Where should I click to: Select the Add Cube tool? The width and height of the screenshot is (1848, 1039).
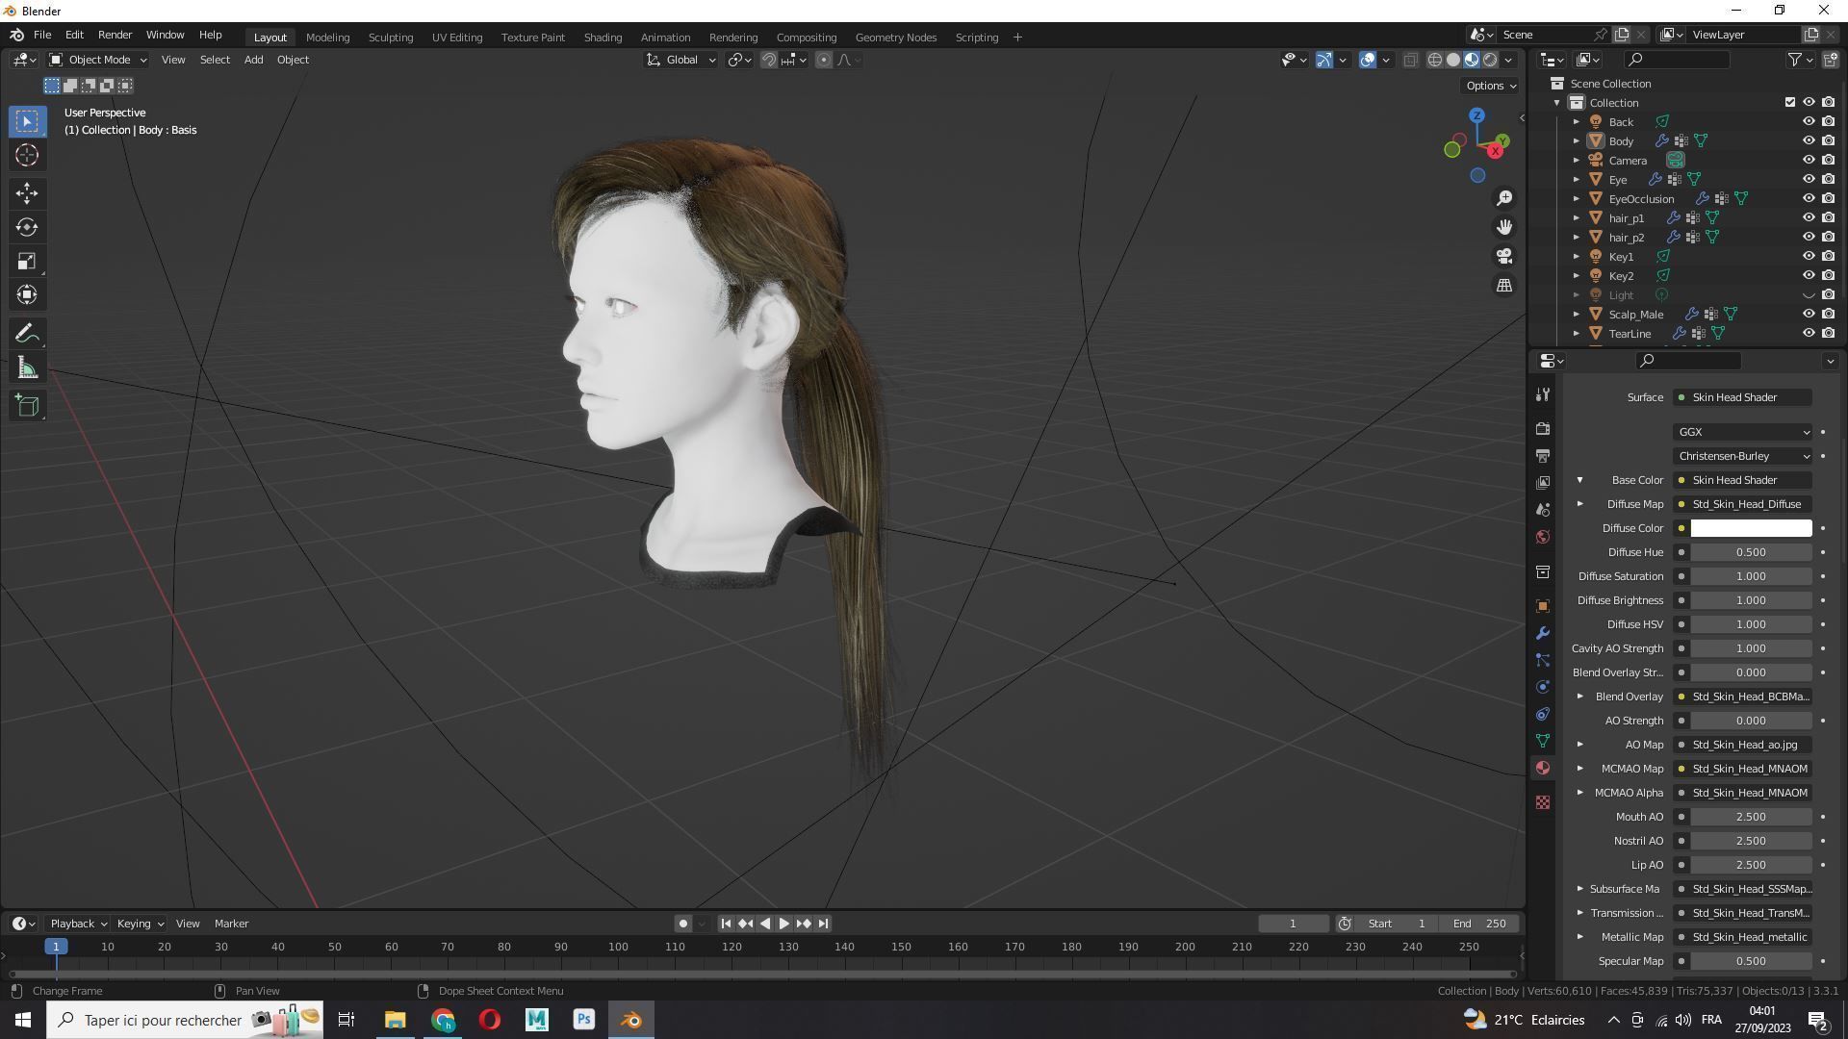(27, 406)
